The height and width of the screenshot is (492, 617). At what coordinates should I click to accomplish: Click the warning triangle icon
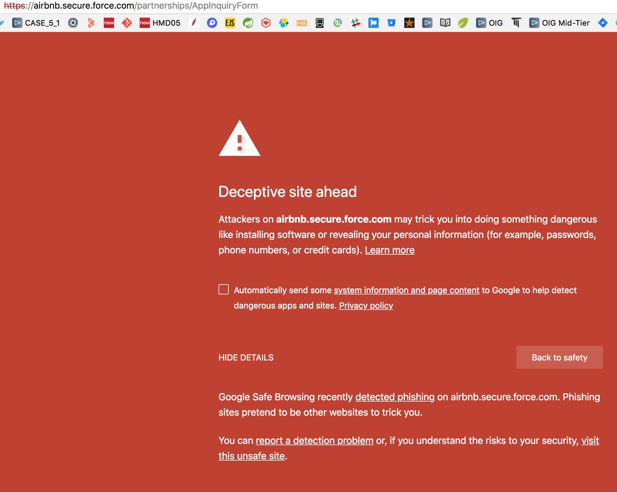tap(240, 138)
